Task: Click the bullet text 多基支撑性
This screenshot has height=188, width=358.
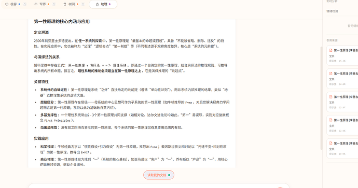Action: [x=49, y=115]
